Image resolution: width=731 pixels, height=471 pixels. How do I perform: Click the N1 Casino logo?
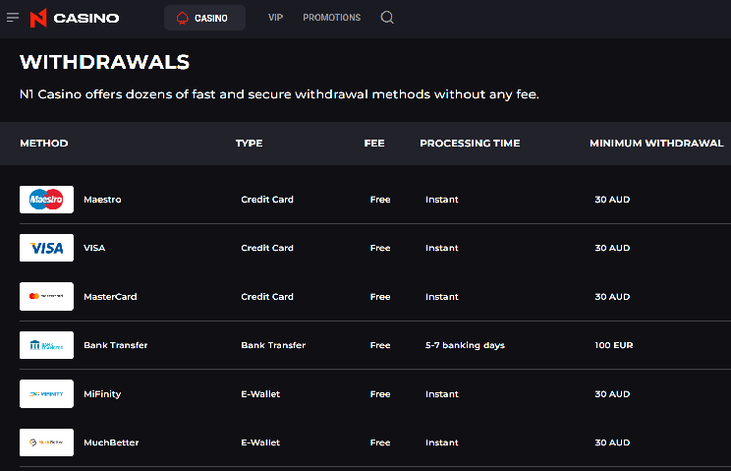click(75, 18)
